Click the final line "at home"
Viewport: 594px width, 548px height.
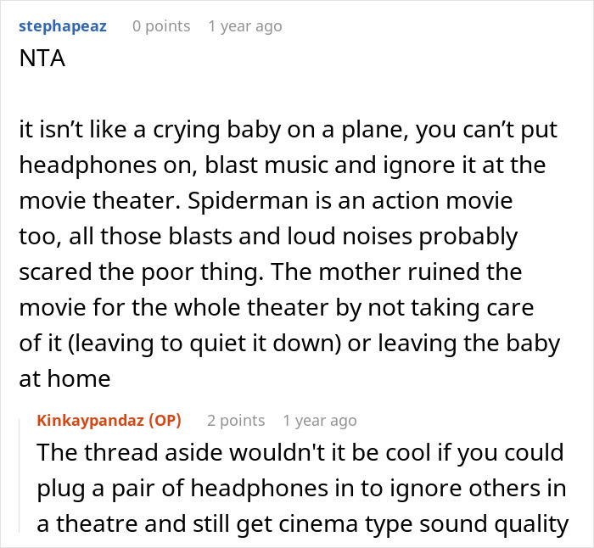pyautogui.click(x=64, y=379)
